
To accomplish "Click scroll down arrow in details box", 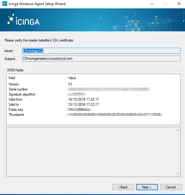I will [177, 173].
